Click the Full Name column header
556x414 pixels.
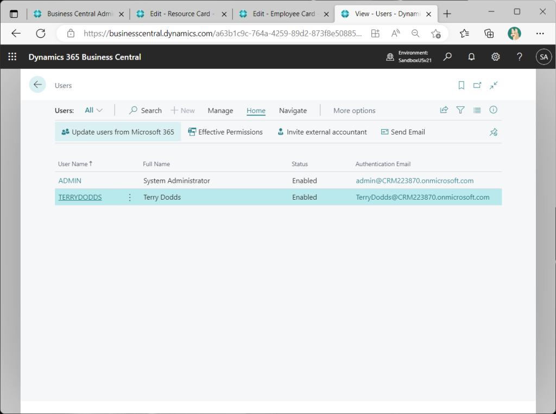click(x=156, y=164)
